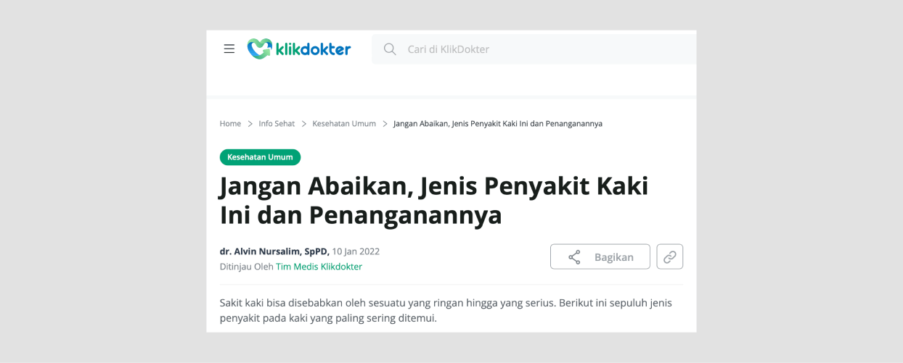Click the Ditinjau Oleh label
Screen dimensions: 903x363
tap(247, 267)
